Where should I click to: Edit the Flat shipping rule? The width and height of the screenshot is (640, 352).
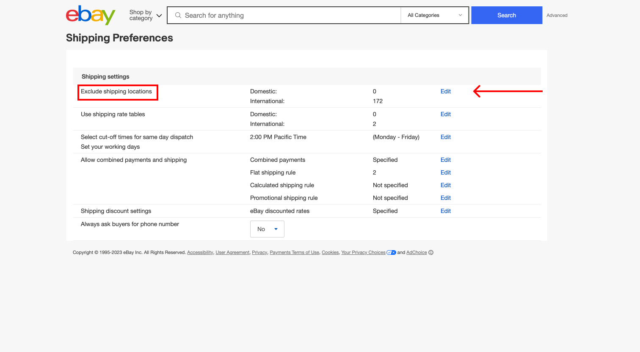click(445, 172)
